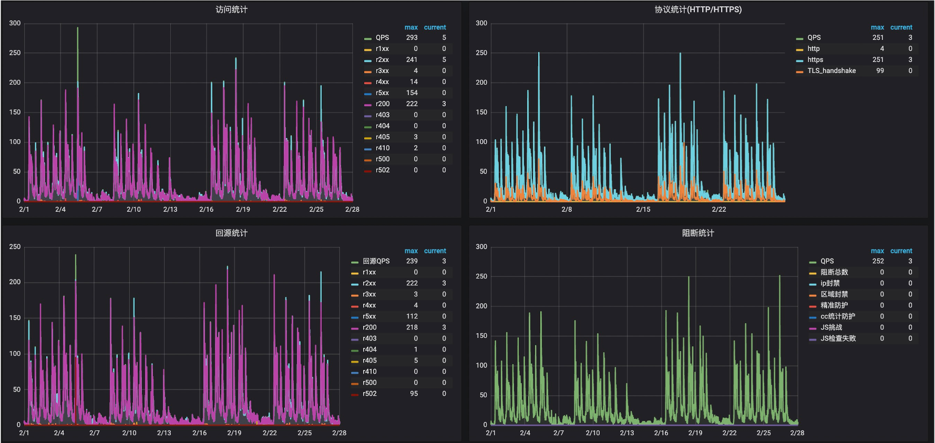Toggle QPS series in 阻断统计 legend
Image resolution: width=935 pixels, height=443 pixels.
pos(827,261)
